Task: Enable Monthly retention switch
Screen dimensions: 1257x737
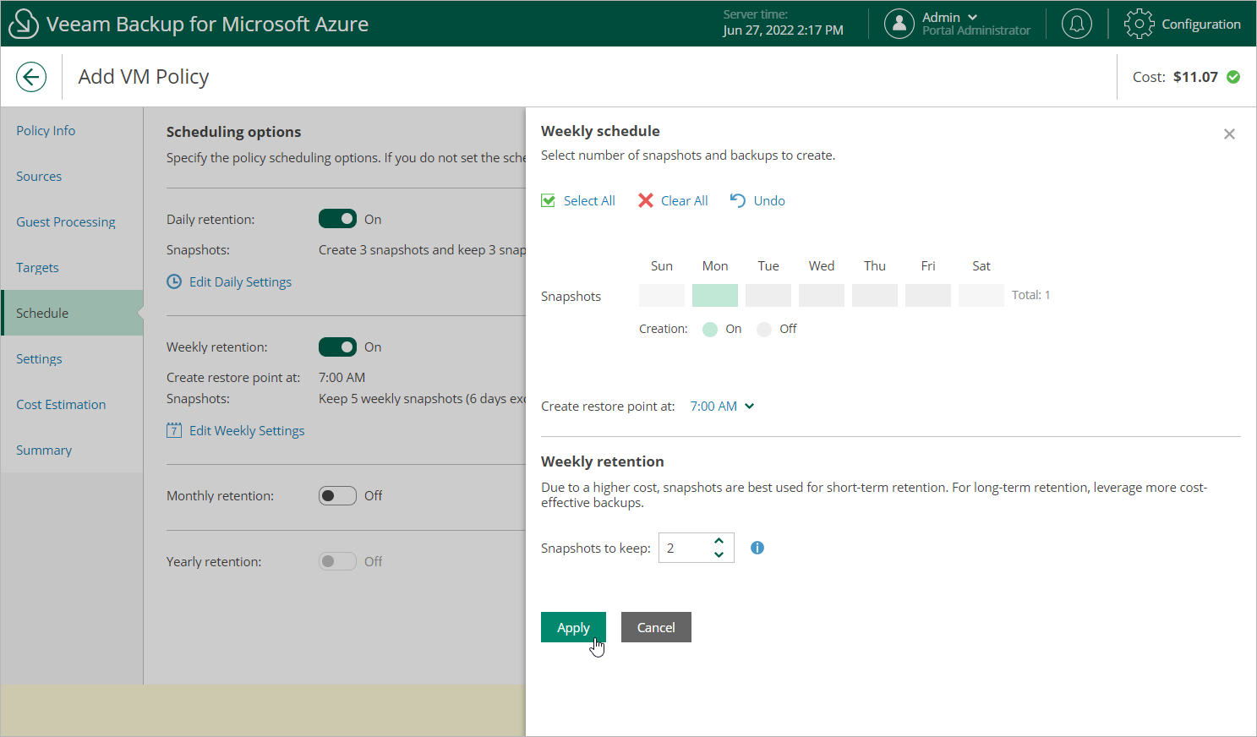Action: [x=337, y=495]
